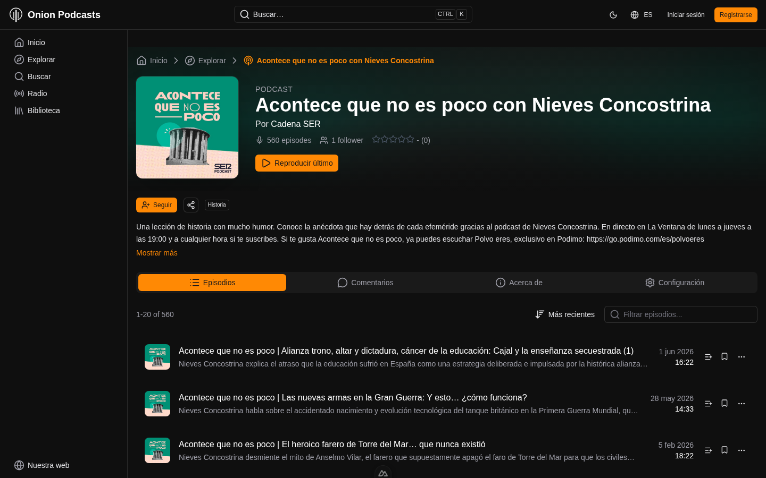766x478 pixels.
Task: Expand description with Mostrar más
Action: coord(157,253)
